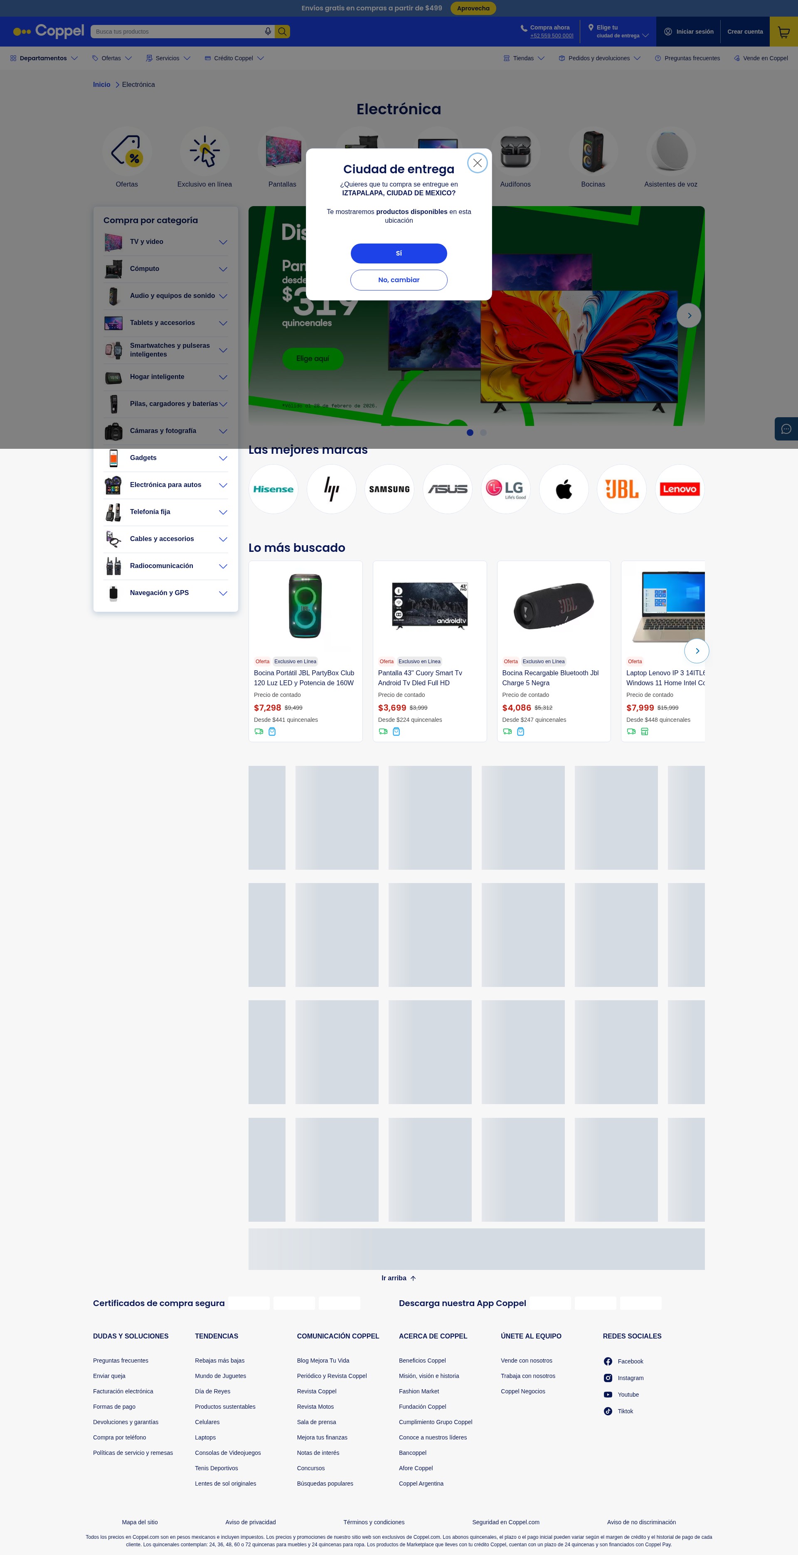This screenshot has width=798, height=1555.
Task: Click the Coppel logo
Action: point(48,32)
